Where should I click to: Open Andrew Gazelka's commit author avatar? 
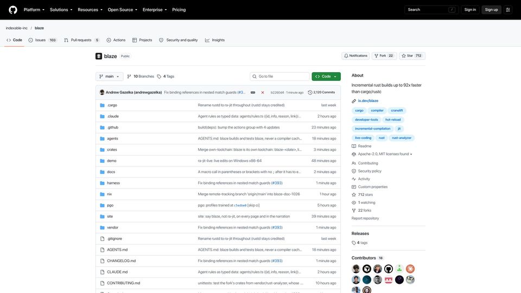[x=102, y=92]
